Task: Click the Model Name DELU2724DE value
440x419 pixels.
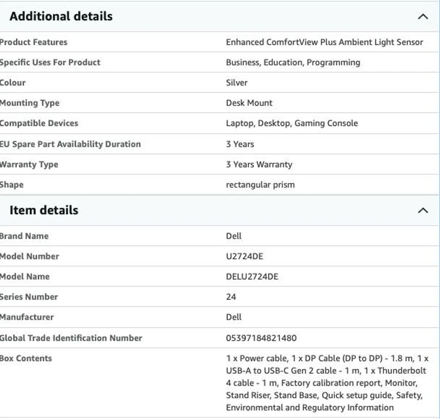Action: pyautogui.click(x=252, y=277)
